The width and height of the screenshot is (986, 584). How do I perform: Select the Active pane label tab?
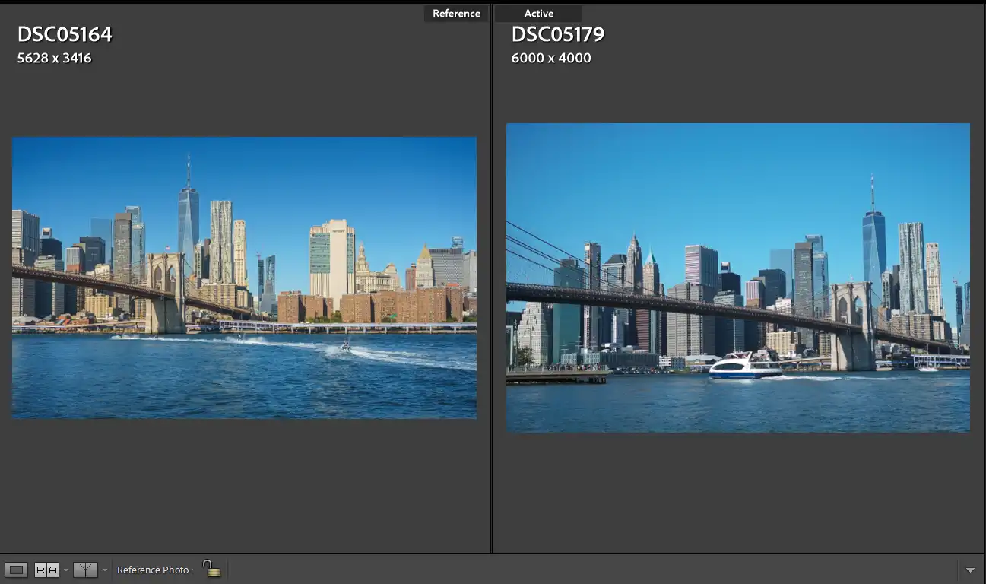click(x=538, y=14)
